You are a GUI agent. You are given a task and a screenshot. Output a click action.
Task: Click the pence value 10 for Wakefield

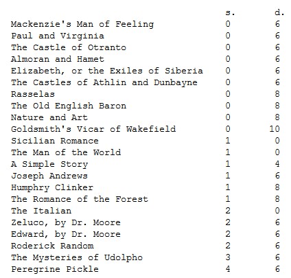coord(275,129)
